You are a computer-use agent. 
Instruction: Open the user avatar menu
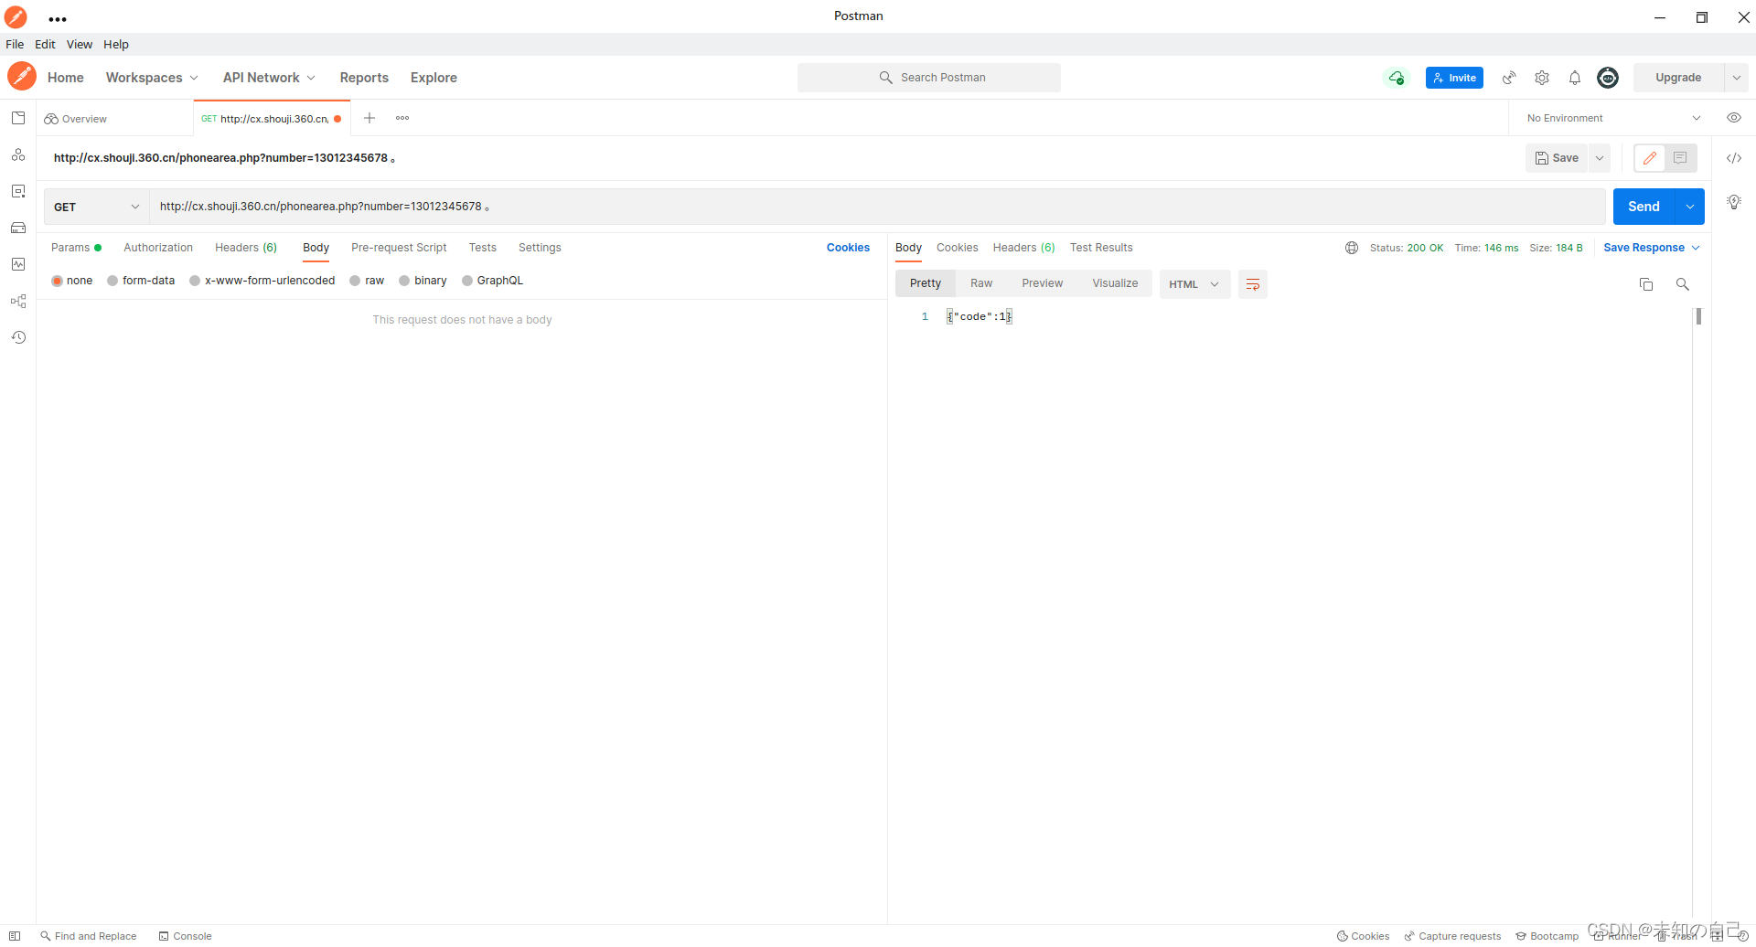1608,78
